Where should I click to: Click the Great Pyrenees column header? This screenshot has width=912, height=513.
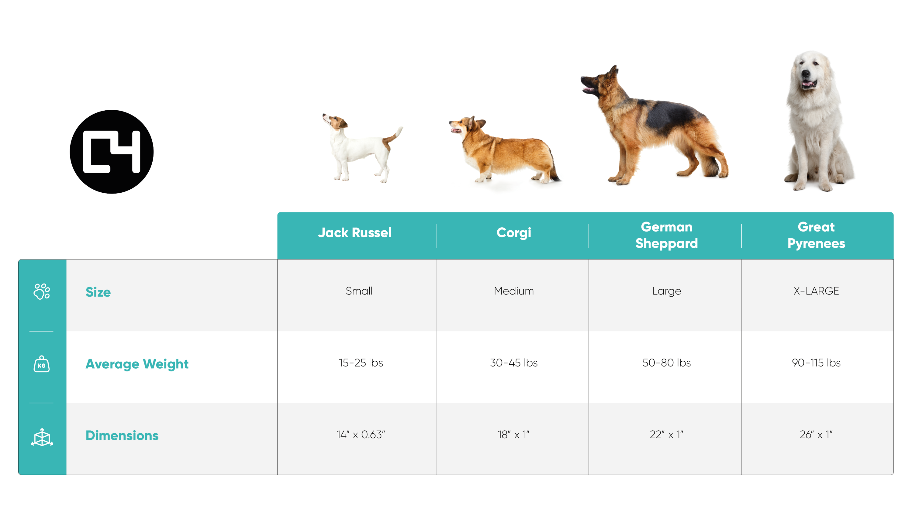click(x=816, y=235)
